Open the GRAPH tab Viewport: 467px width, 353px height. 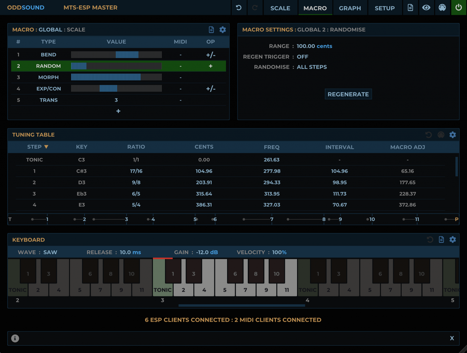pyautogui.click(x=350, y=8)
